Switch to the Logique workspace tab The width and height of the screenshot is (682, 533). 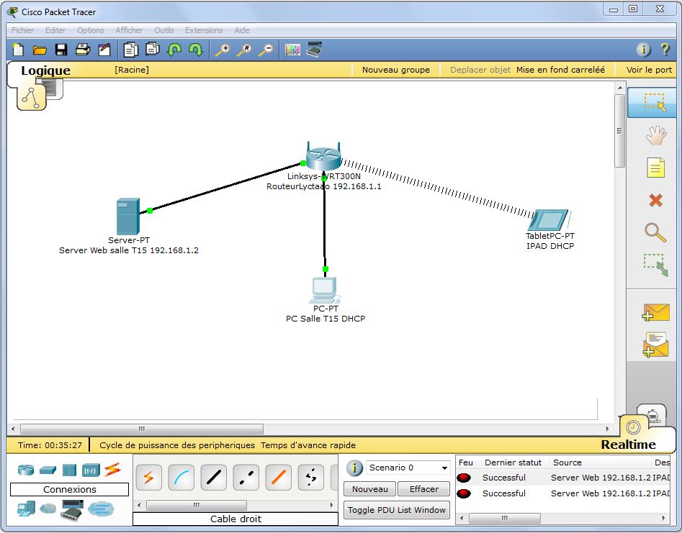45,70
